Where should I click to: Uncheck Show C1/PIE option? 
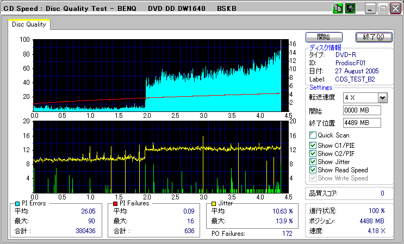313,146
